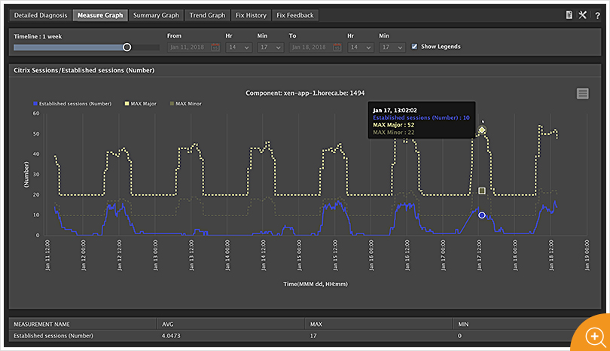Click the average value 4.0473
Image resolution: width=610 pixels, height=351 pixels.
pyautogui.click(x=171, y=336)
